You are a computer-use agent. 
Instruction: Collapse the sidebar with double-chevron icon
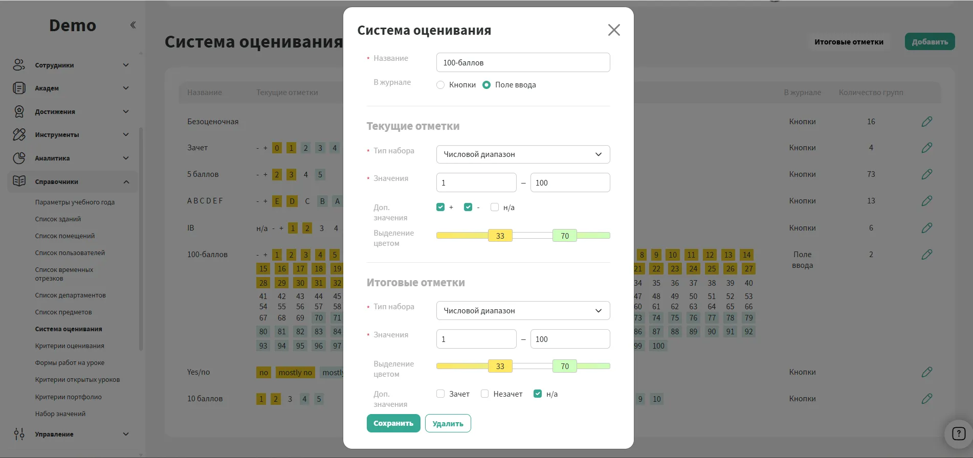click(x=133, y=25)
